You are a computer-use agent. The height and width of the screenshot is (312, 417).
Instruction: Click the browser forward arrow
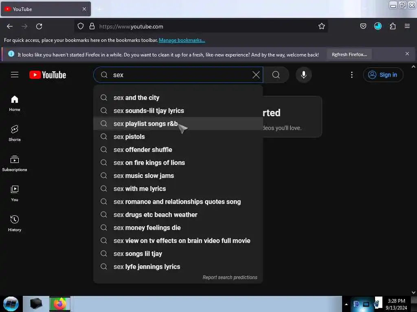click(x=24, y=26)
